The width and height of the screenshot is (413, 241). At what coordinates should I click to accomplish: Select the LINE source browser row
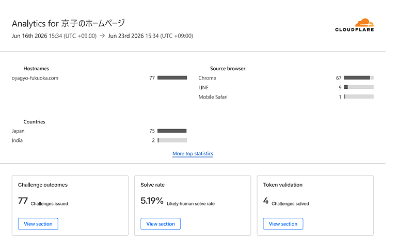[x=286, y=87]
